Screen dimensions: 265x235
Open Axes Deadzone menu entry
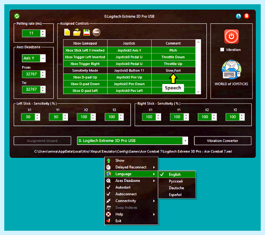tap(131, 181)
